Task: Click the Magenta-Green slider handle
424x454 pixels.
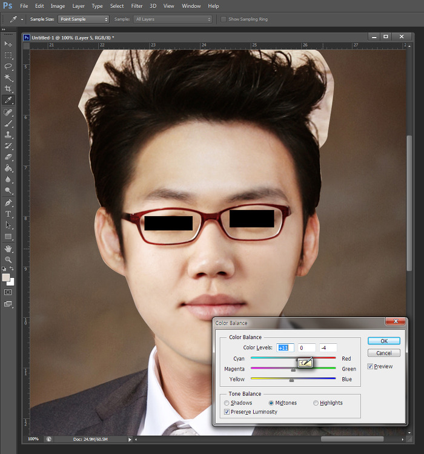Action: point(293,369)
